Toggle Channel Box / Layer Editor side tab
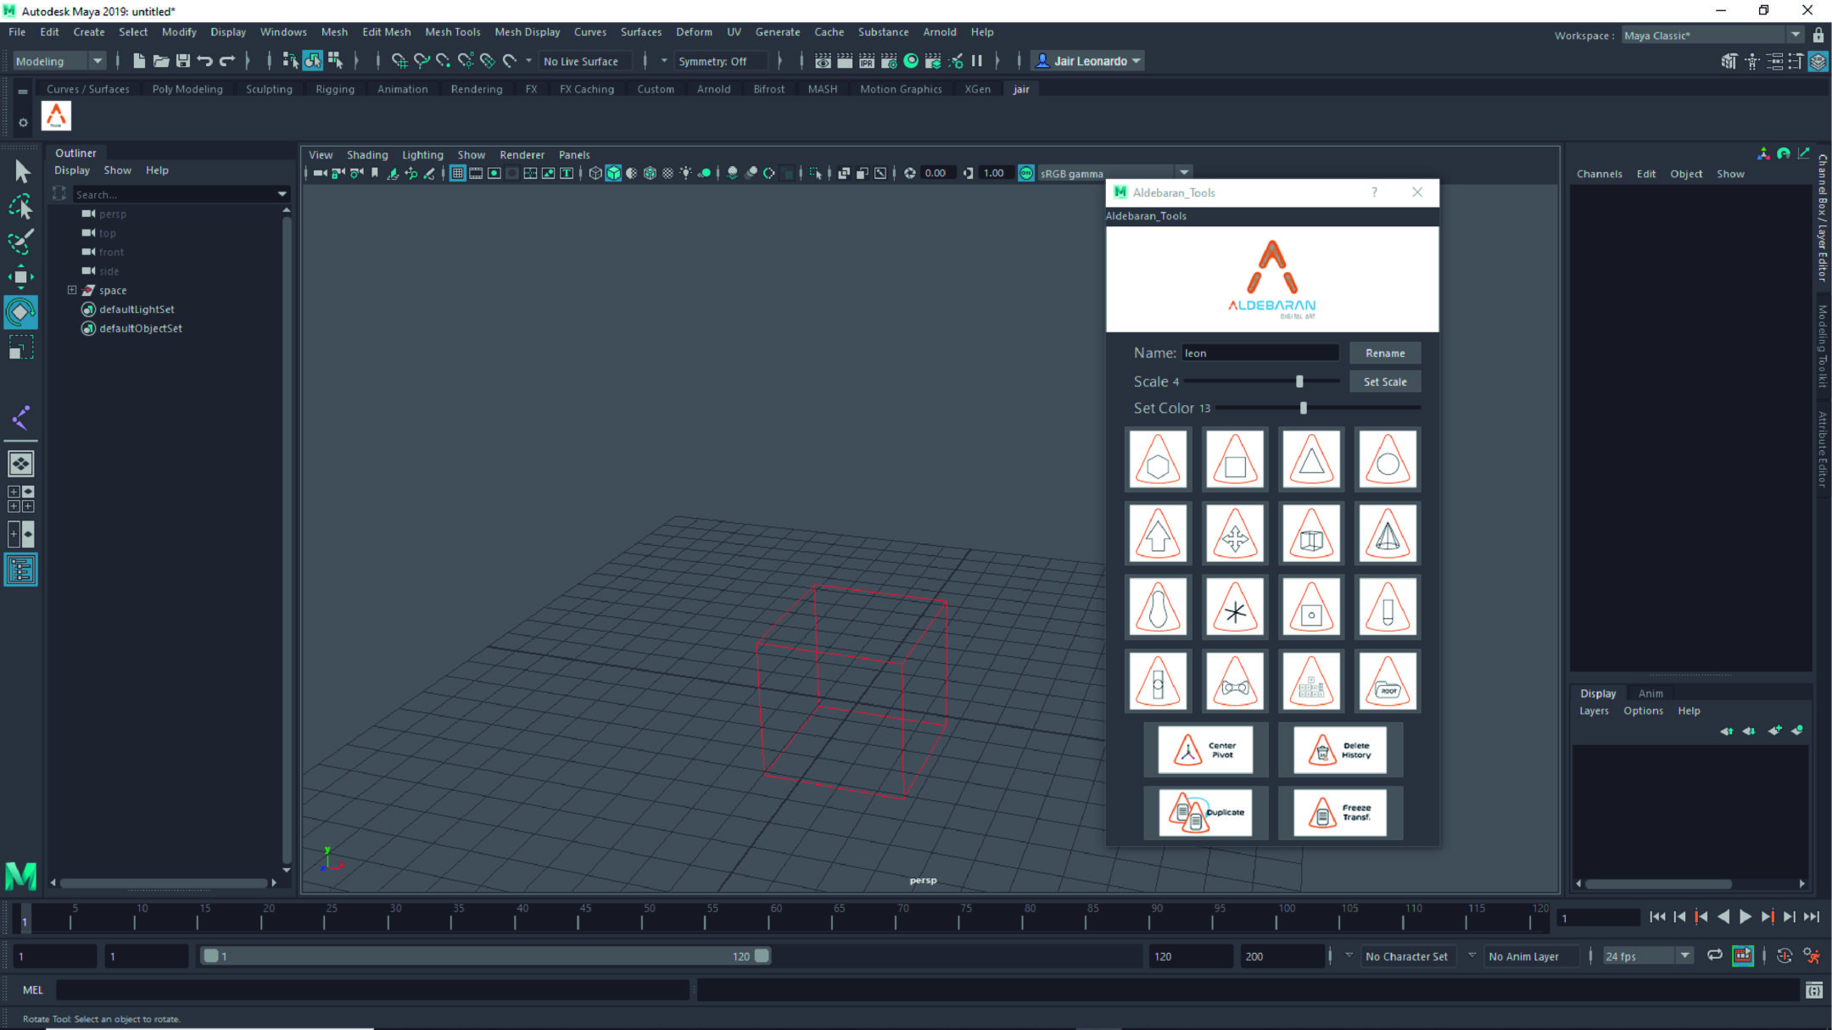Screen dimensions: 1832x1030 (x=1822, y=217)
